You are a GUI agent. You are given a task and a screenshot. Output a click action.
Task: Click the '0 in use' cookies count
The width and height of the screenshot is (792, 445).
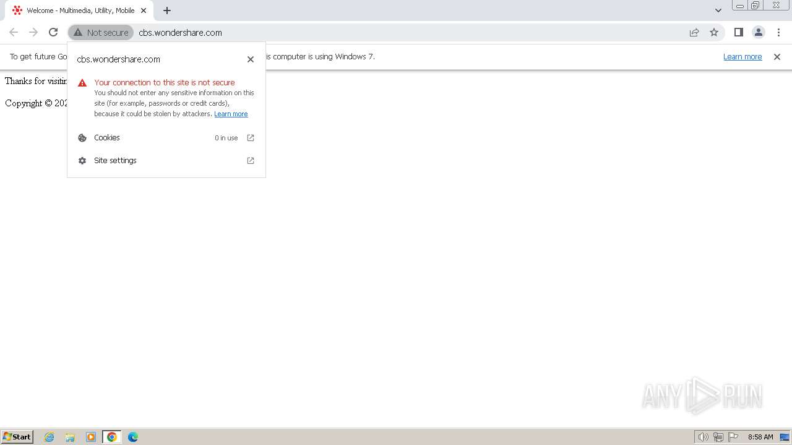[x=226, y=138]
